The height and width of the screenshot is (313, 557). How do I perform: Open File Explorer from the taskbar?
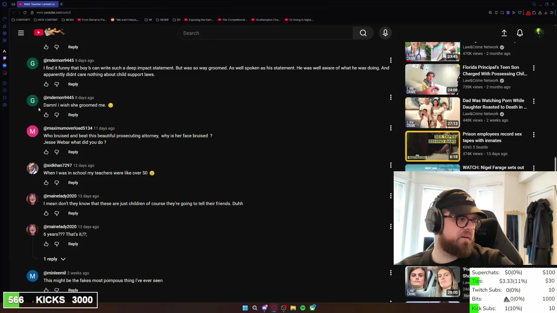[293, 308]
